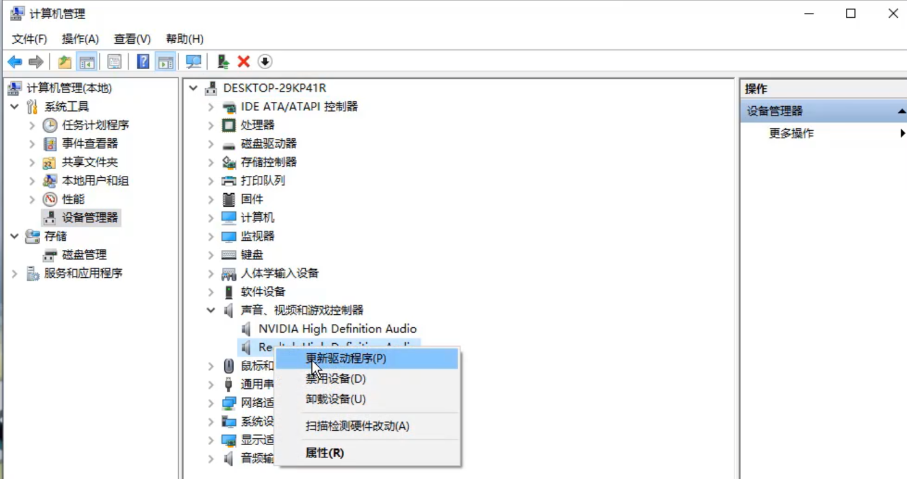Select 设备管理器 in the left tree
This screenshot has height=479, width=907.
(90, 218)
